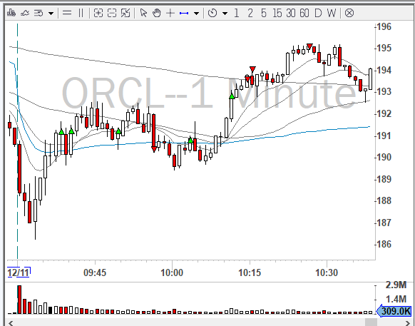The height and width of the screenshot is (326, 415).
Task: Click the 196 price axis label
Action: point(384,26)
